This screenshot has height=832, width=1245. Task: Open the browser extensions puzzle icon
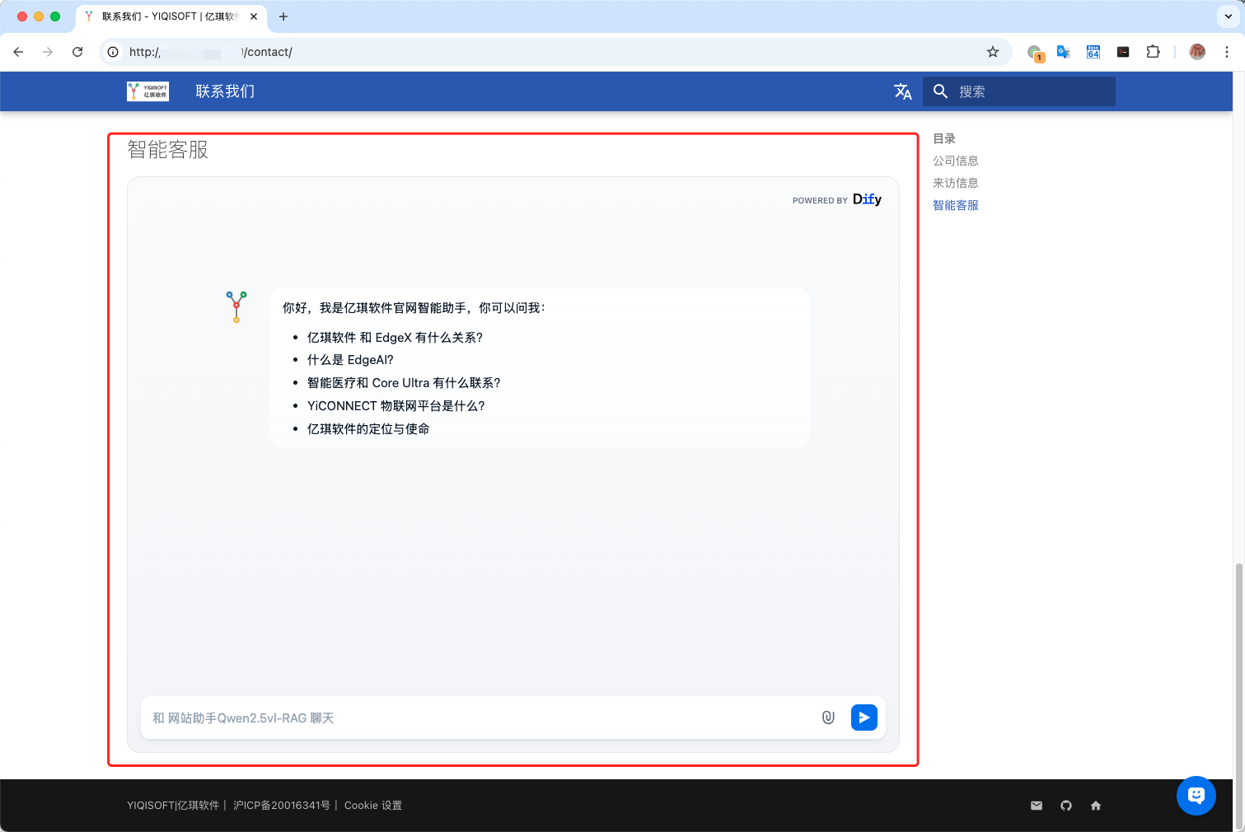[x=1153, y=52]
